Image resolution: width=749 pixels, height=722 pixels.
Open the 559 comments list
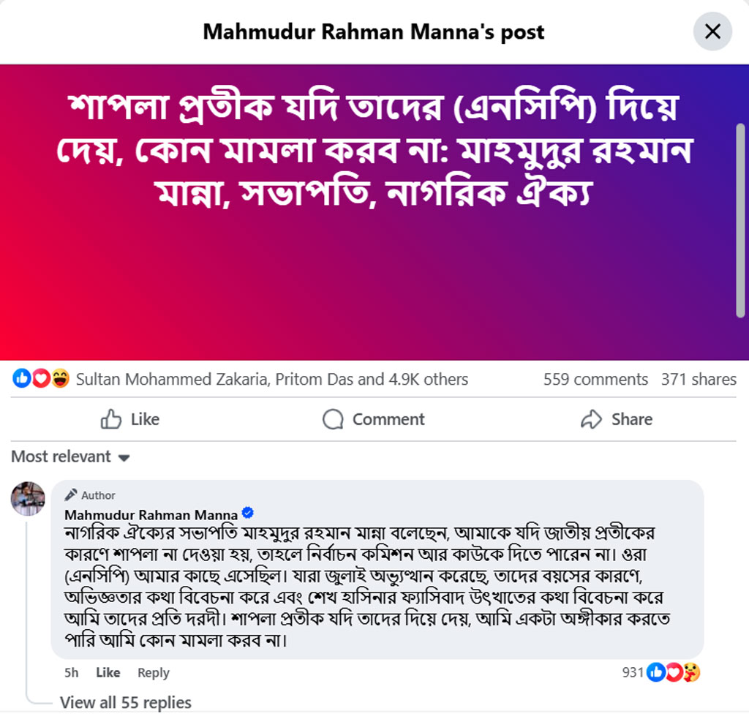coord(595,379)
